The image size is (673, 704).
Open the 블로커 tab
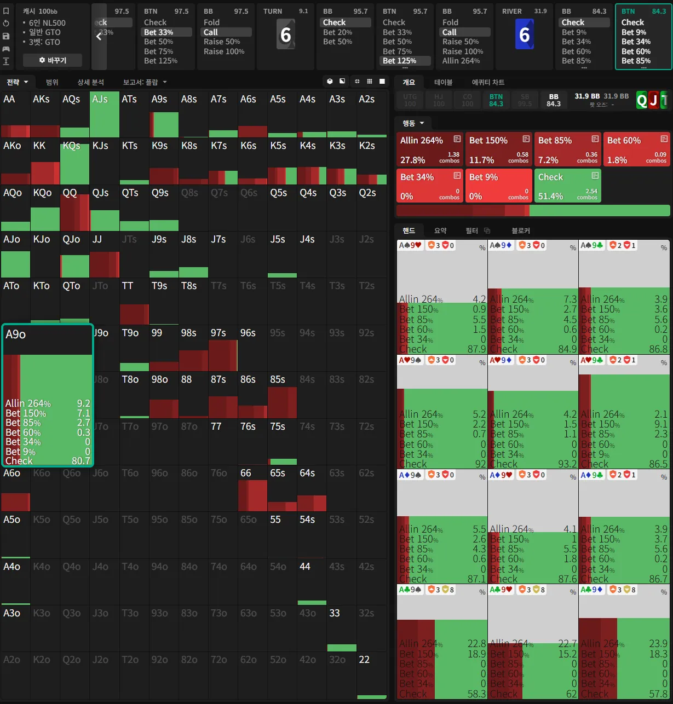point(521,230)
